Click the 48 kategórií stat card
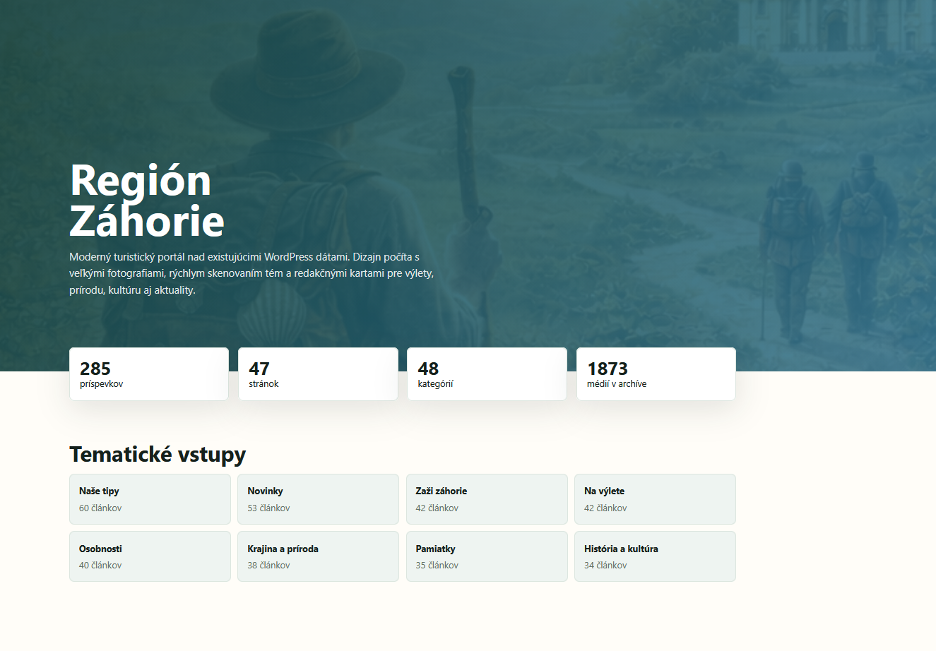Viewport: 936px width, 651px height. tap(487, 374)
